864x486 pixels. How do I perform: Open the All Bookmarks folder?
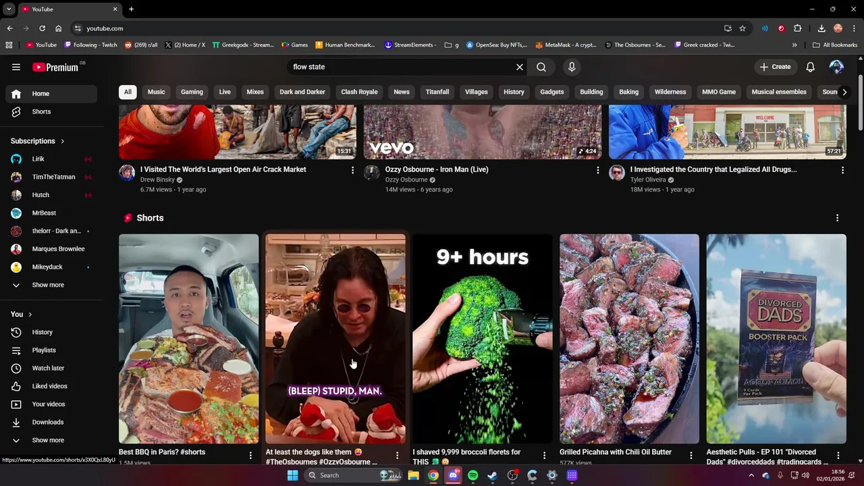coord(835,45)
